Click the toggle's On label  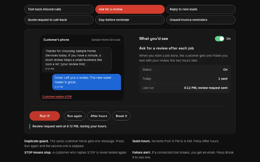click(228, 39)
